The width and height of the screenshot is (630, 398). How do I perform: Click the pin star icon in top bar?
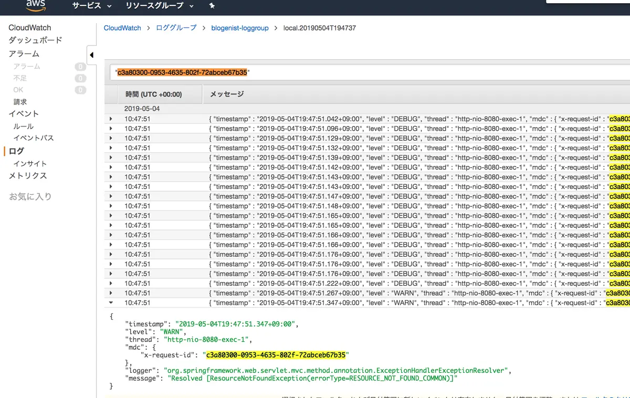click(212, 6)
